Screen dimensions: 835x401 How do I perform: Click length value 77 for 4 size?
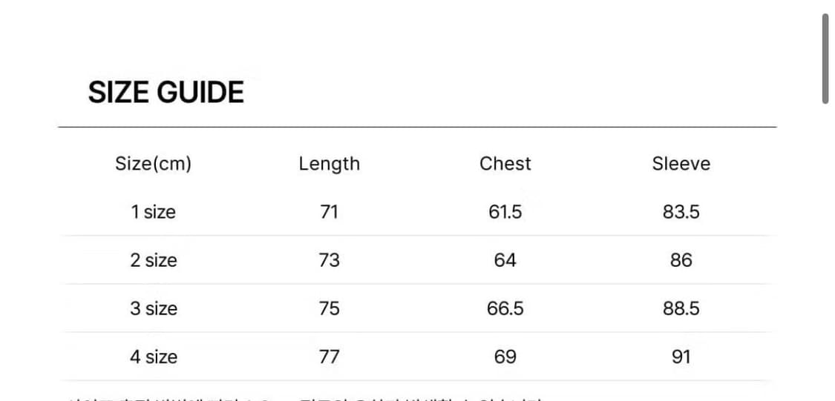coord(329,357)
